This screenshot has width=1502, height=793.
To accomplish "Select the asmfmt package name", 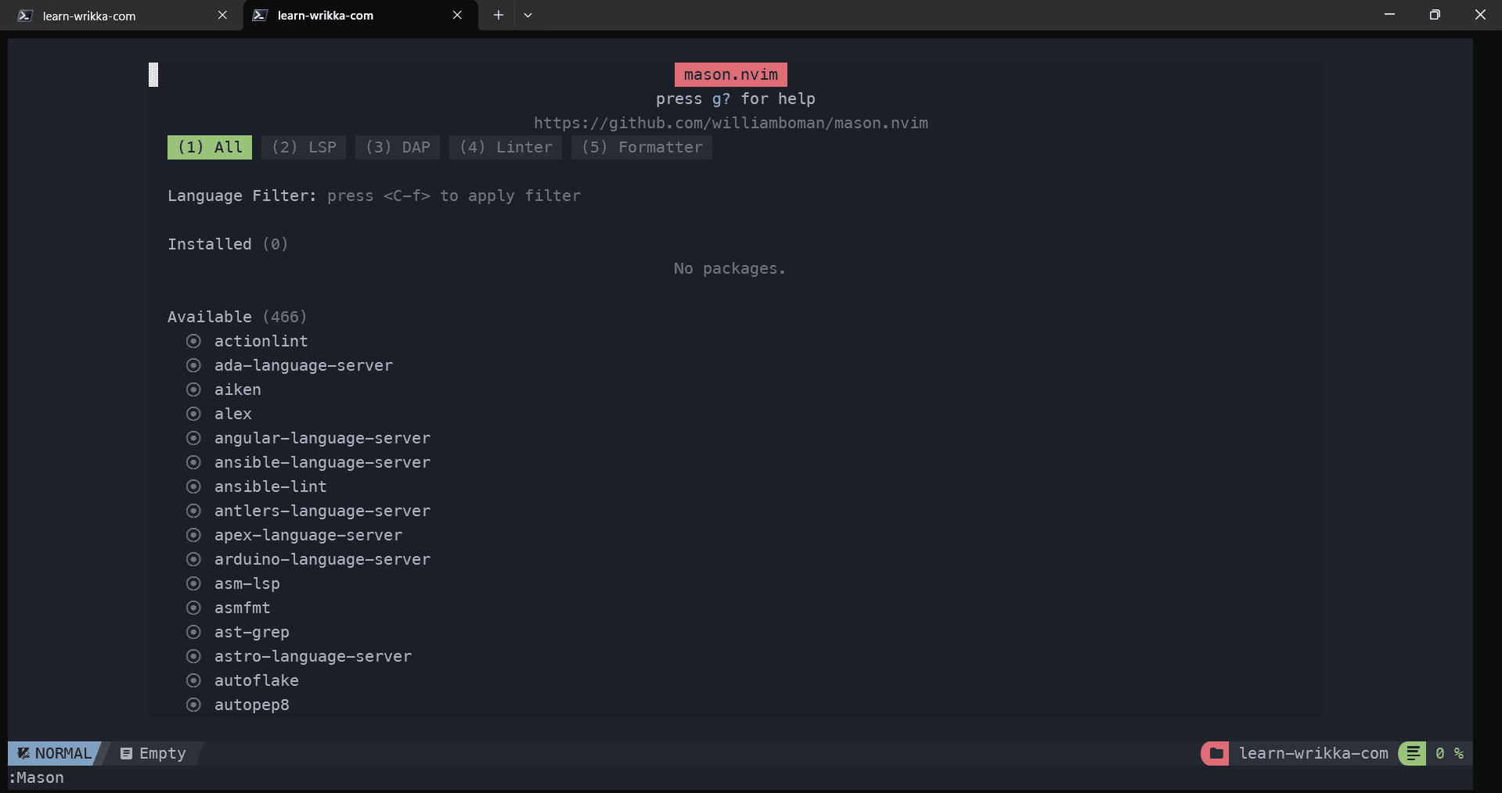I will coord(243,608).
